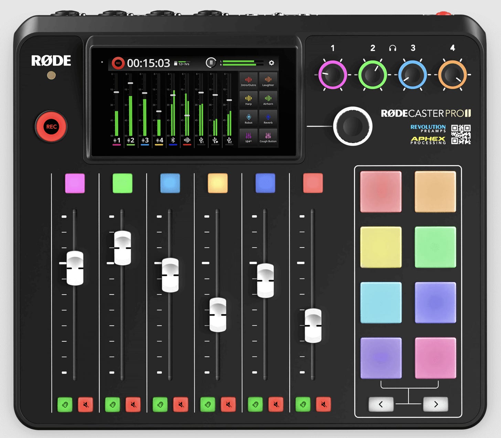Push the light blue channel select button
Screen dimensions: 501x438
[x=170, y=183]
